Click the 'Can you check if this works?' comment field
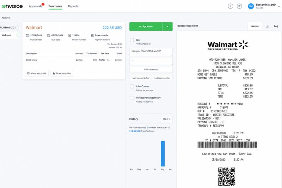This screenshot has width=282, height=188. click(x=151, y=52)
